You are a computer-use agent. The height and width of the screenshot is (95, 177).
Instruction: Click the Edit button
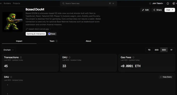tap(145, 10)
